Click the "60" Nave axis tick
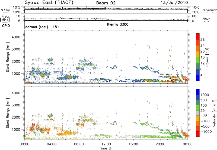Viewport: 217px width, 150px height. [x=194, y=16]
